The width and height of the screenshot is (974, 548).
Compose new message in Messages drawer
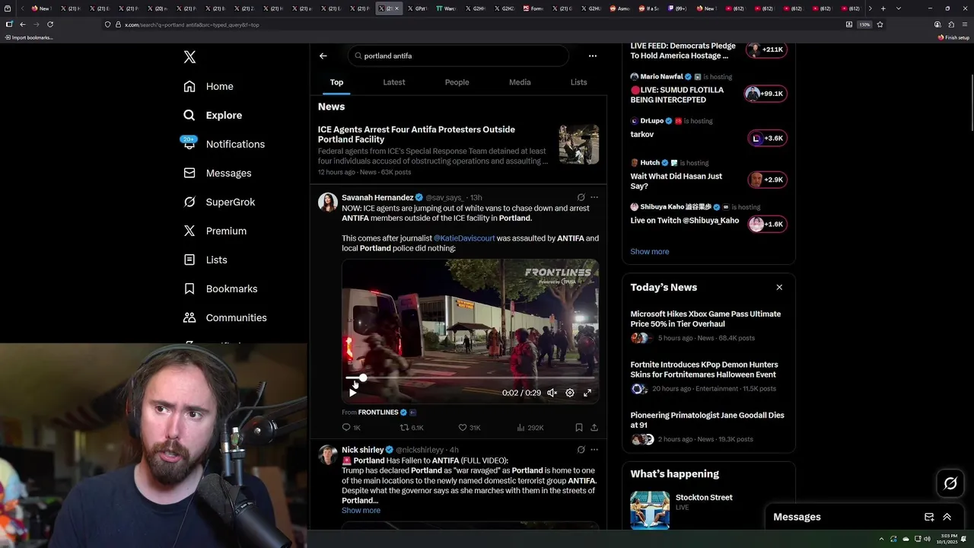click(x=929, y=517)
